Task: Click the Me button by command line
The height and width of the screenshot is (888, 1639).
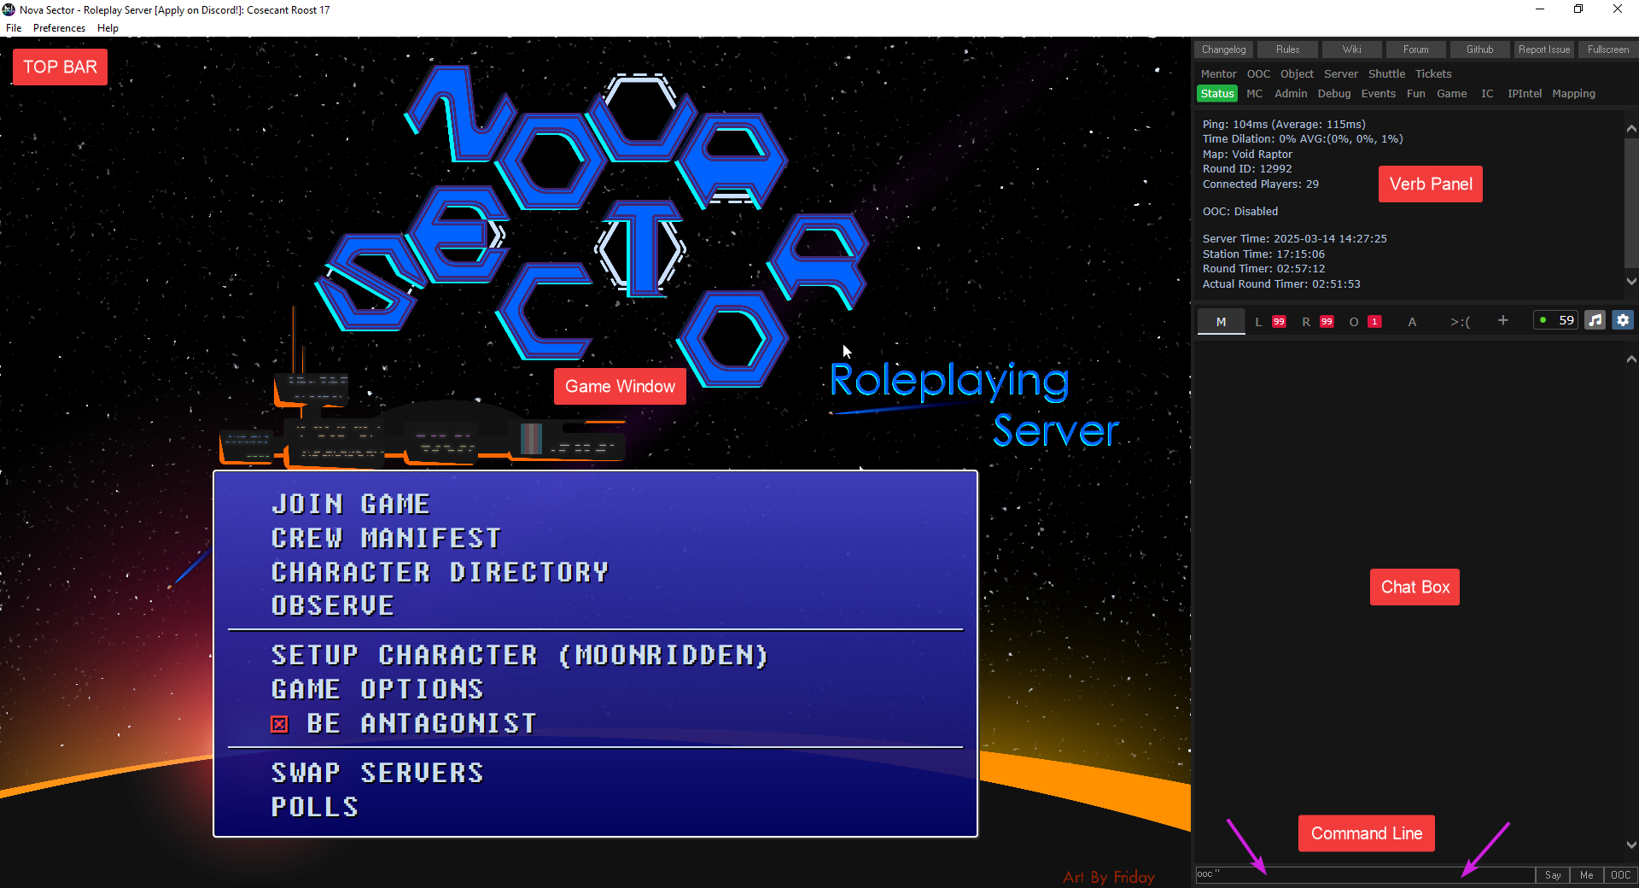Action: click(1586, 875)
